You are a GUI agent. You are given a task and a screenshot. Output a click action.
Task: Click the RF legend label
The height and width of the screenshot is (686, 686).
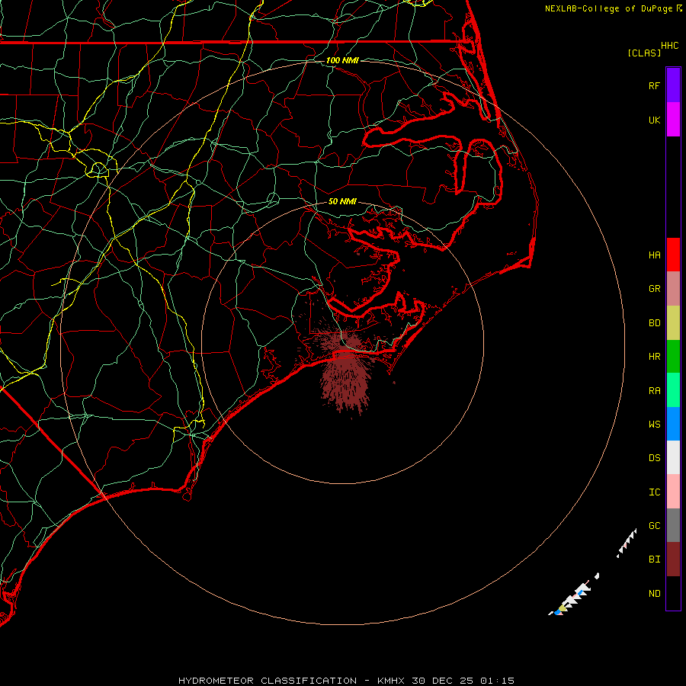(x=654, y=85)
